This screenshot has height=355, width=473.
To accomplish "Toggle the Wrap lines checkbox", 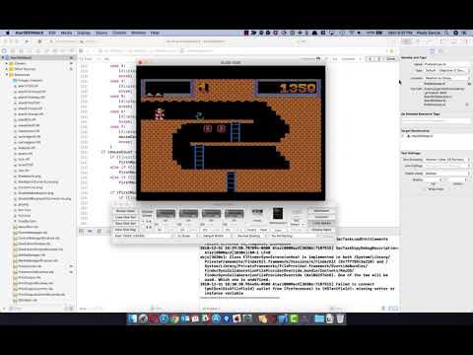I will [426, 189].
